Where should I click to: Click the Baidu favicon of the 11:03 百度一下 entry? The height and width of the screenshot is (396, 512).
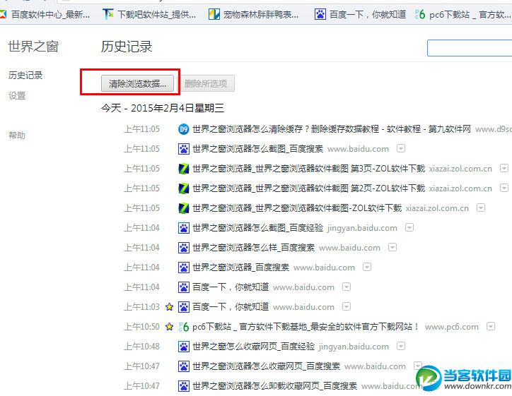coord(183,307)
